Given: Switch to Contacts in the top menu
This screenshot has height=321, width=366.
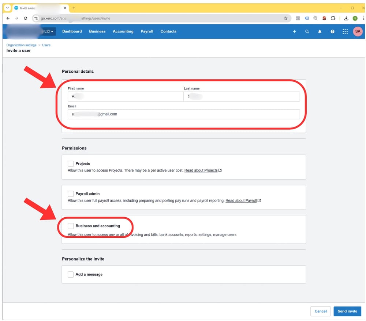Looking at the screenshot, I should click(x=168, y=31).
